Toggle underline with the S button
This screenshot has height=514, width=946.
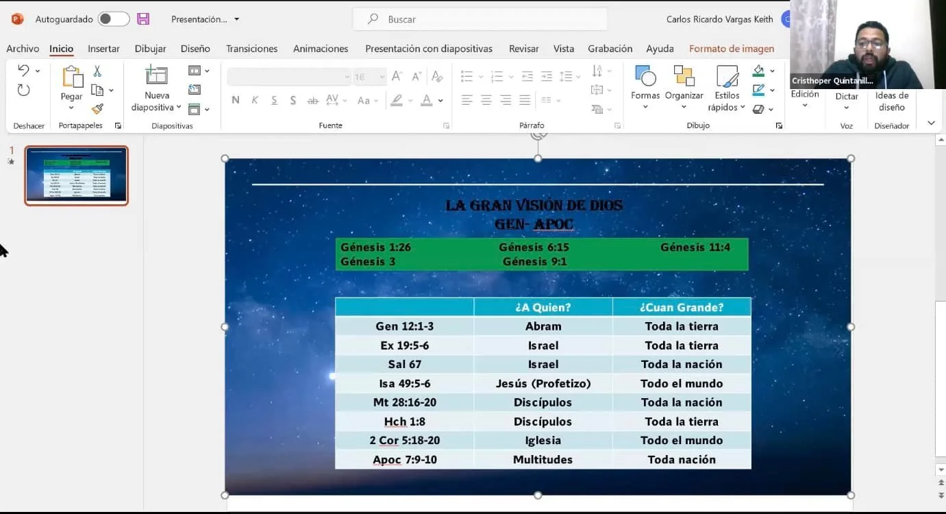point(274,100)
